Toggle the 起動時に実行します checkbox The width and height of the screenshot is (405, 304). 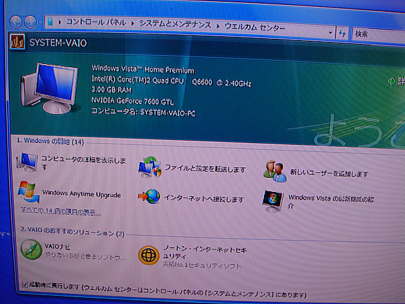click(25, 284)
